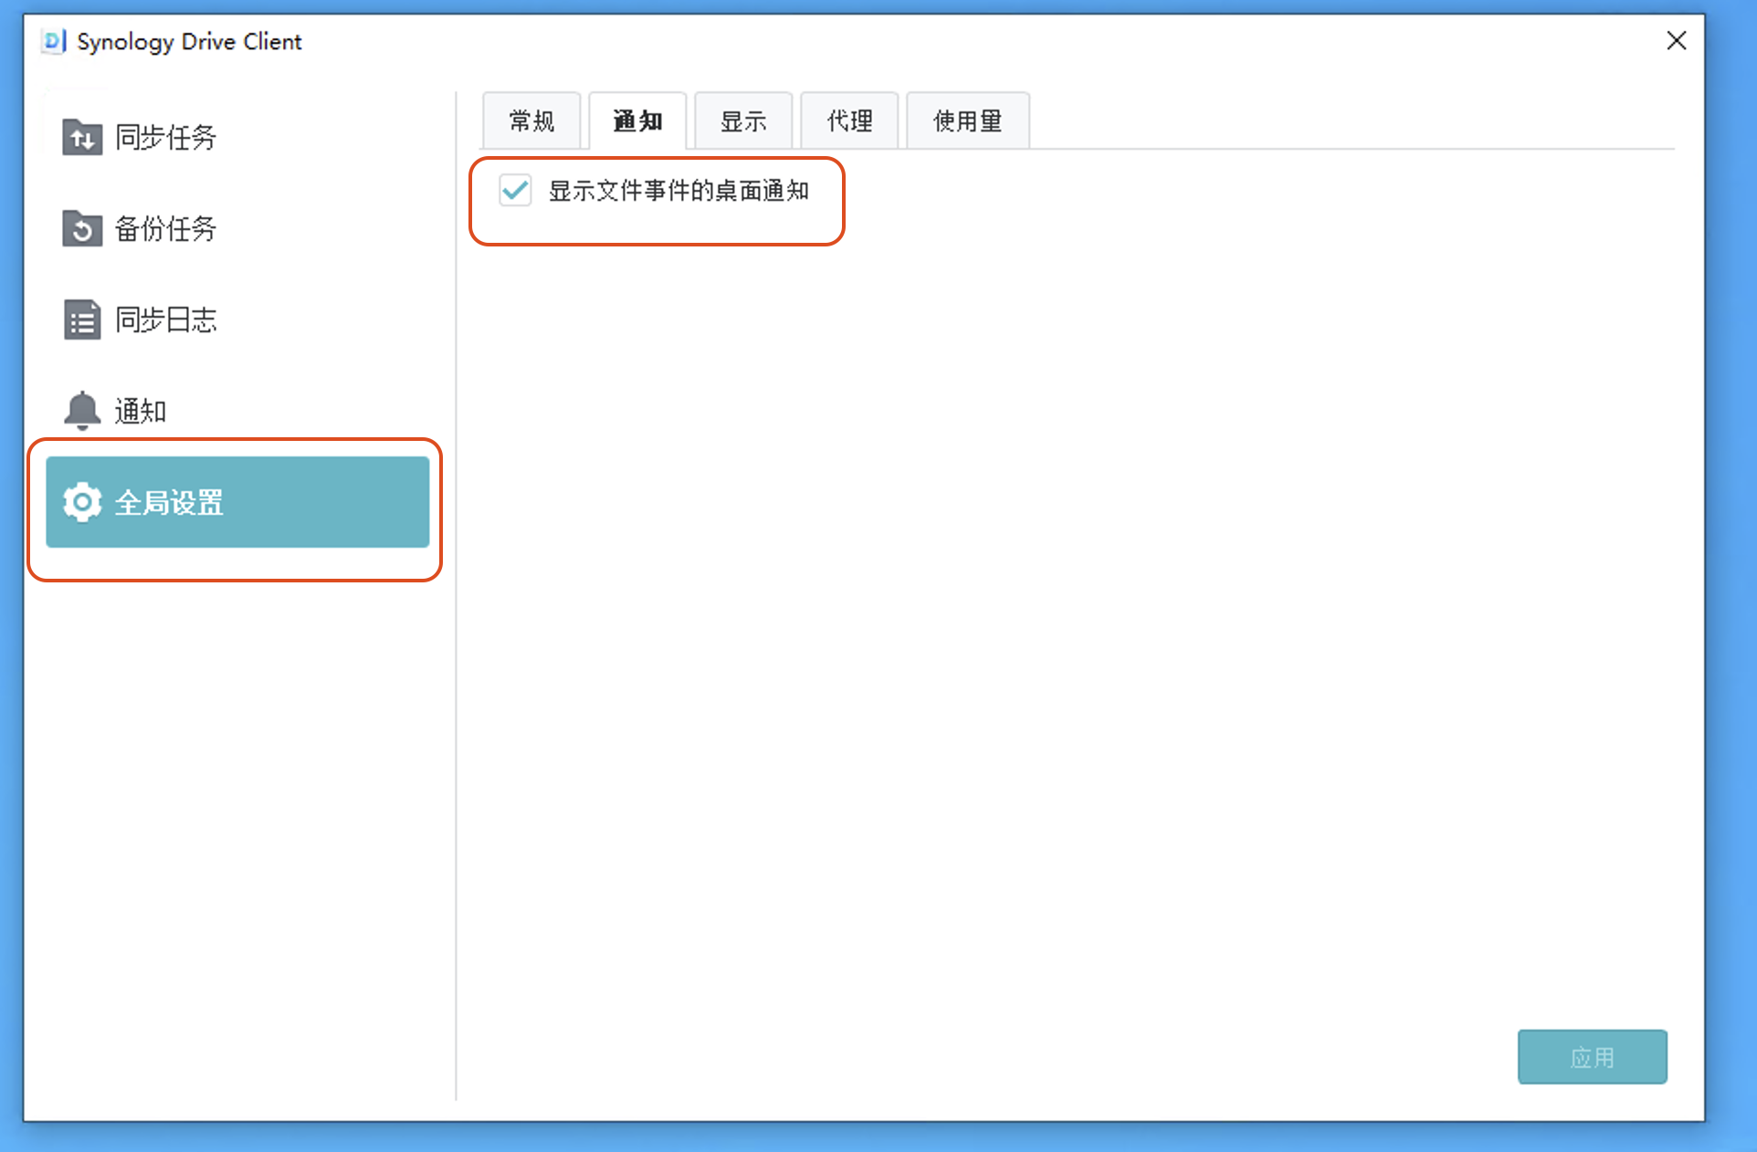Select the 通知 tab at top
1757x1152 pixels.
click(637, 120)
